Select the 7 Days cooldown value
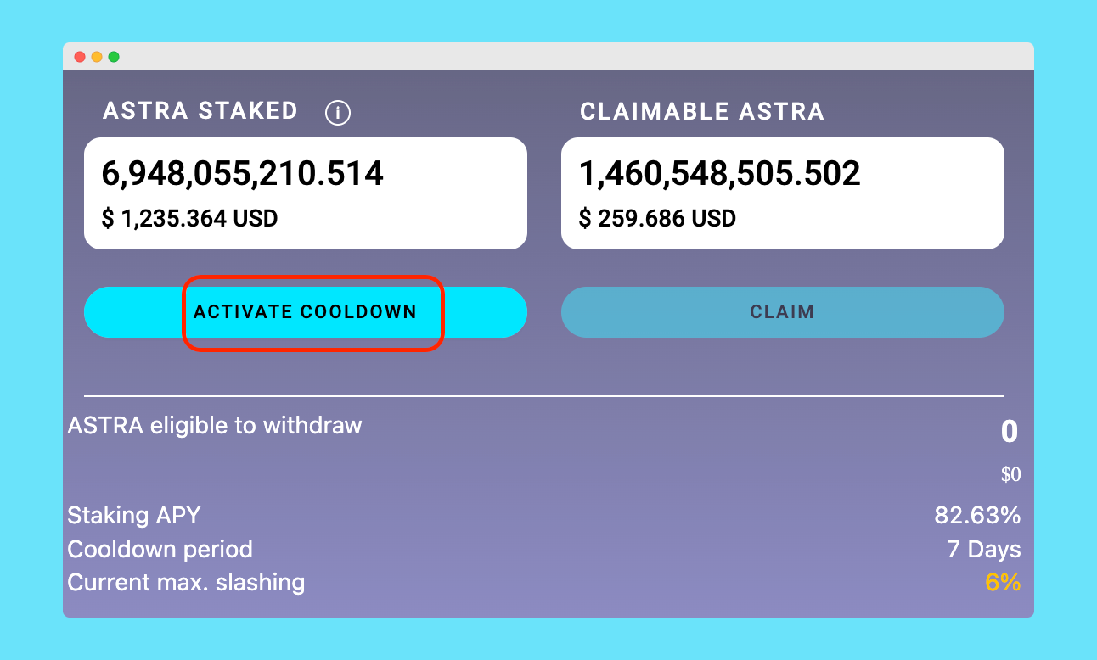This screenshot has width=1097, height=660. [x=984, y=550]
